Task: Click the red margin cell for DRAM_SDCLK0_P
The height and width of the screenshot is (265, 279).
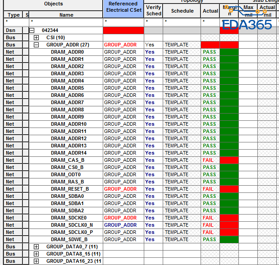Action: coord(229,232)
